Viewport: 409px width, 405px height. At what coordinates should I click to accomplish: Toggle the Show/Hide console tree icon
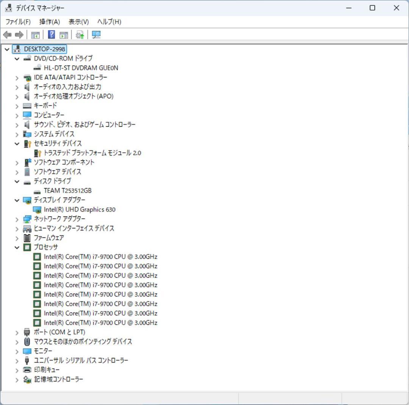tap(35, 35)
